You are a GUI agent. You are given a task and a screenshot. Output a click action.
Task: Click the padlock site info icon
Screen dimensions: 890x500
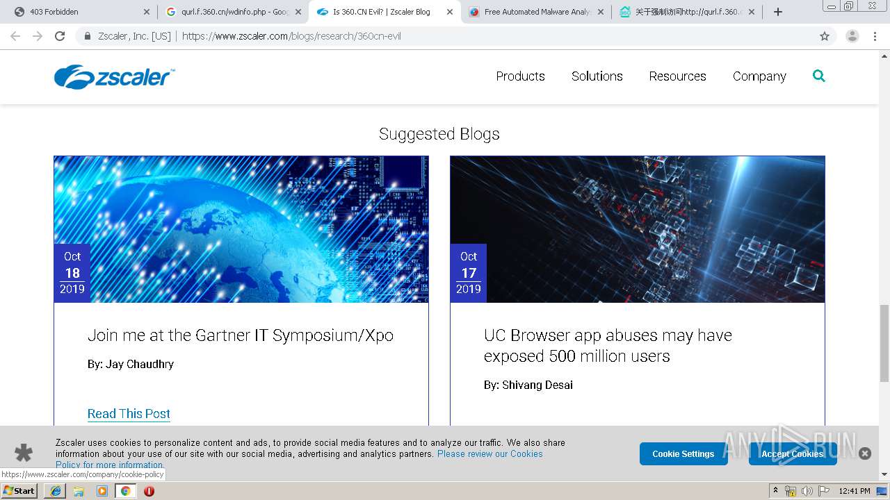click(88, 36)
